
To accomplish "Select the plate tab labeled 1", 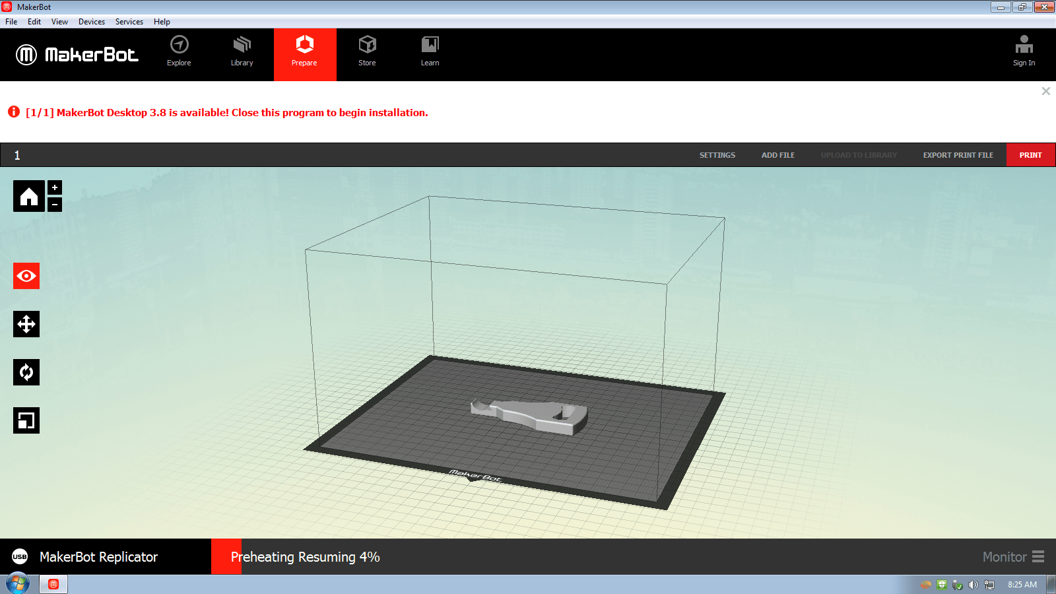I will pos(17,155).
